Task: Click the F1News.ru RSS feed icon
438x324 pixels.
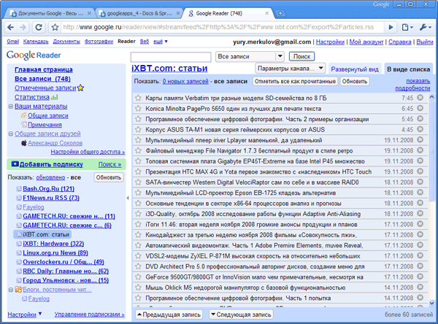Action: click(19, 198)
